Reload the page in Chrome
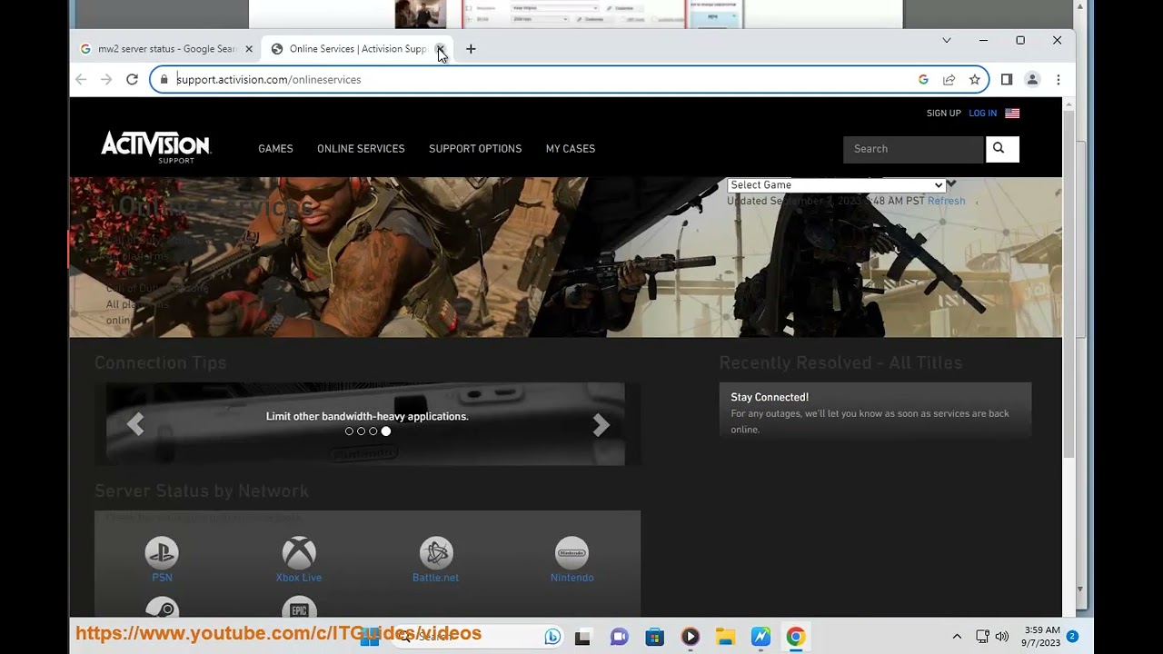Screen dimensions: 1163x654 132,80
